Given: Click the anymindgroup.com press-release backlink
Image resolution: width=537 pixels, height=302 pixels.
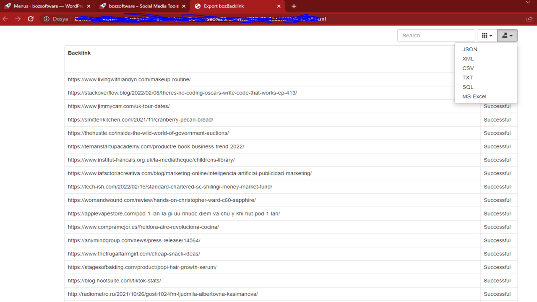Looking at the screenshot, I should pyautogui.click(x=134, y=240).
